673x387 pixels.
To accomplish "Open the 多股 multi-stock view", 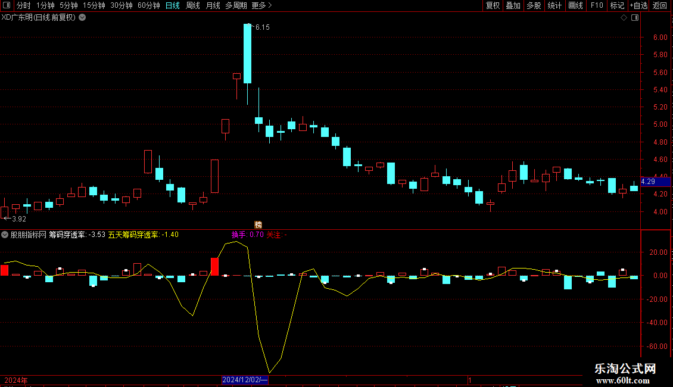I will point(534,5).
